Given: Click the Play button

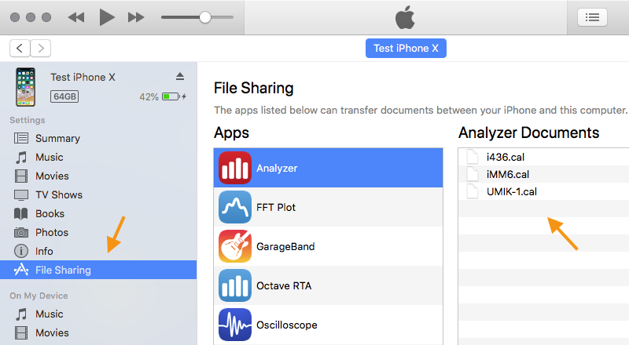Looking at the screenshot, I should [107, 17].
